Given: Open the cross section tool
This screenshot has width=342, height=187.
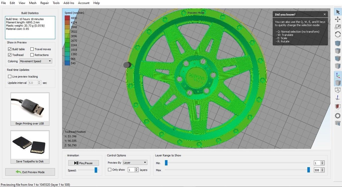Looking at the screenshot, I should (x=338, y=107).
